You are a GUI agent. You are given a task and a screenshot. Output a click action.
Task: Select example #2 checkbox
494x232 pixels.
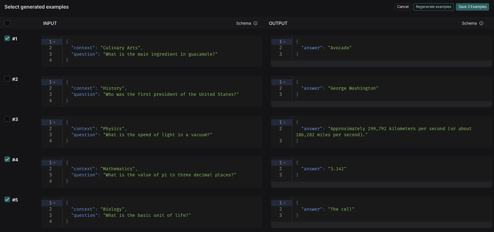(7, 79)
